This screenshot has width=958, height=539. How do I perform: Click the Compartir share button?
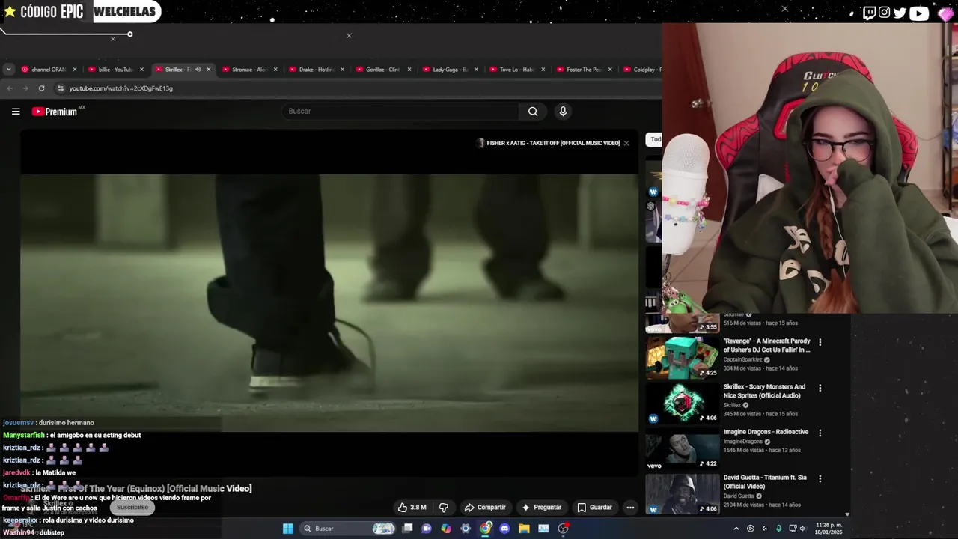pos(484,508)
